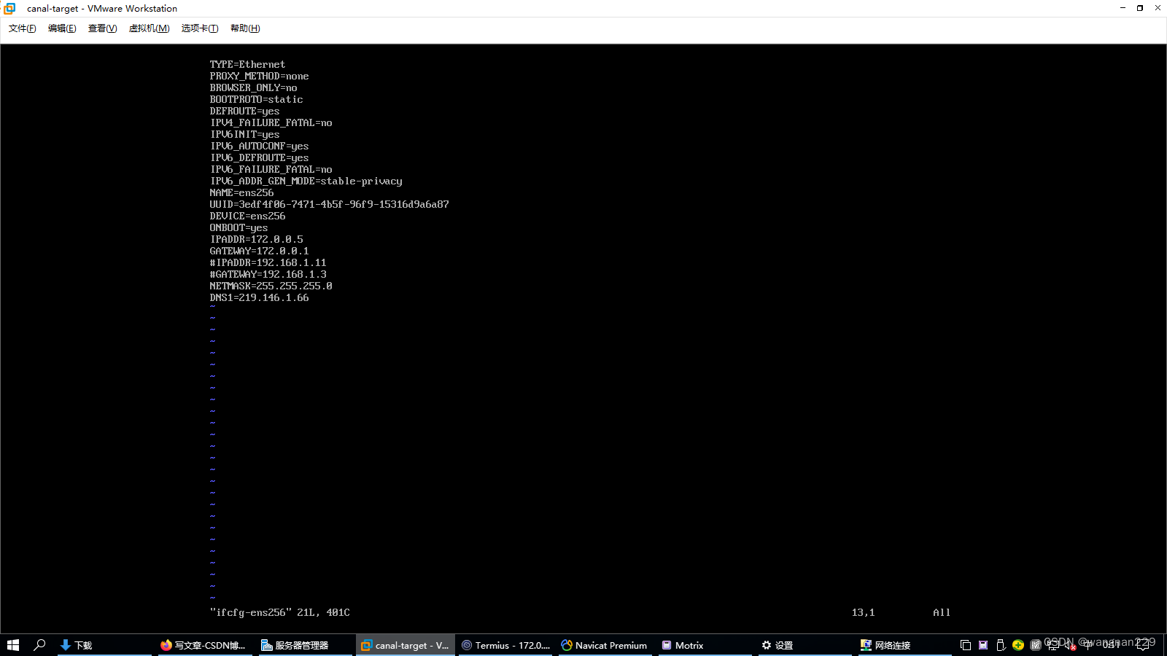This screenshot has height=656, width=1167.
Task: Open taskbar search magnifier
Action: click(39, 645)
